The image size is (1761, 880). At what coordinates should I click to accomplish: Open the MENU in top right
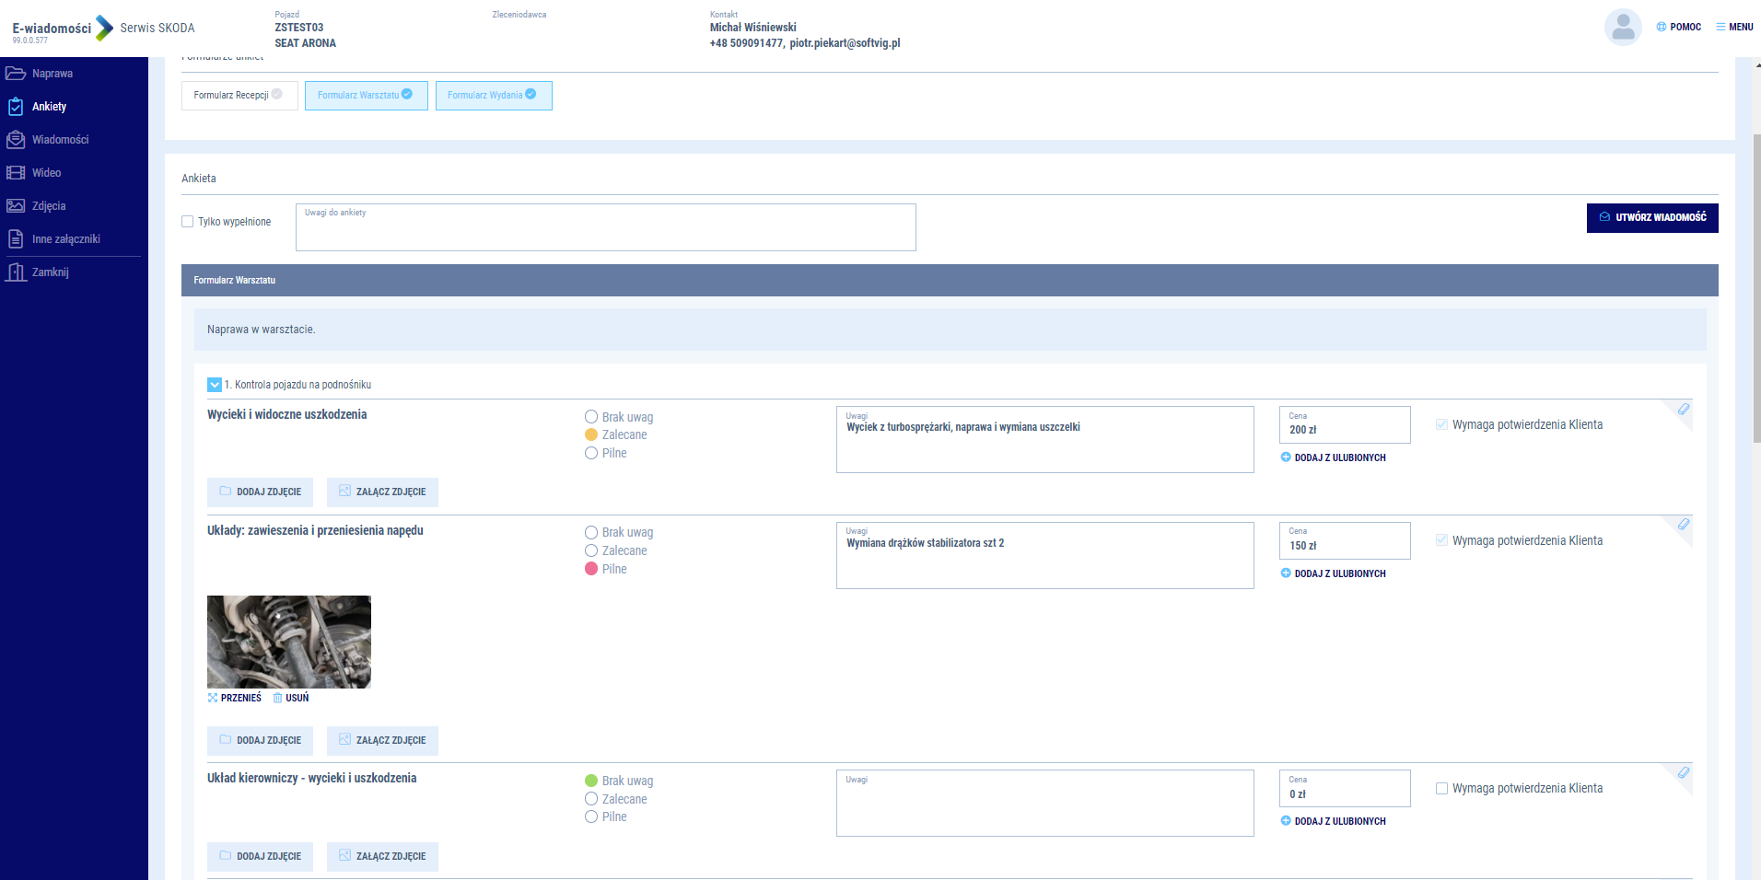click(1734, 28)
